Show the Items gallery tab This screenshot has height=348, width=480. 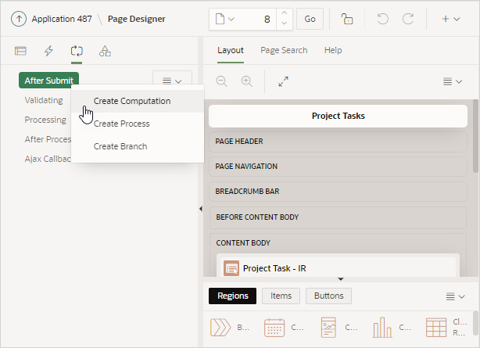(281, 296)
